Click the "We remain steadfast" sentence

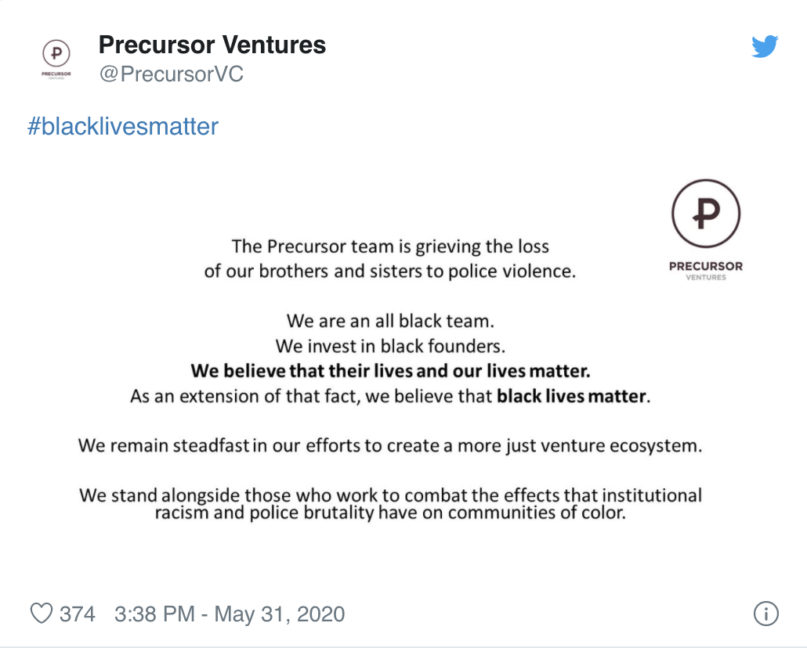point(390,445)
